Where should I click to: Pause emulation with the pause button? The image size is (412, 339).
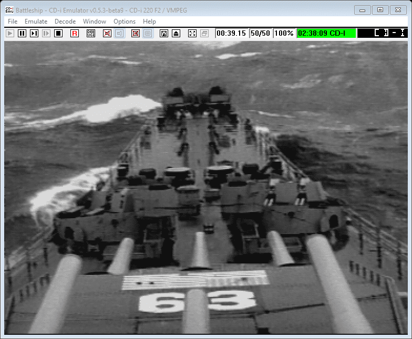[22, 33]
